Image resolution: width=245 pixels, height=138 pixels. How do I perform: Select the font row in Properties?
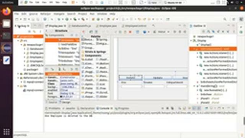[x=62, y=94]
